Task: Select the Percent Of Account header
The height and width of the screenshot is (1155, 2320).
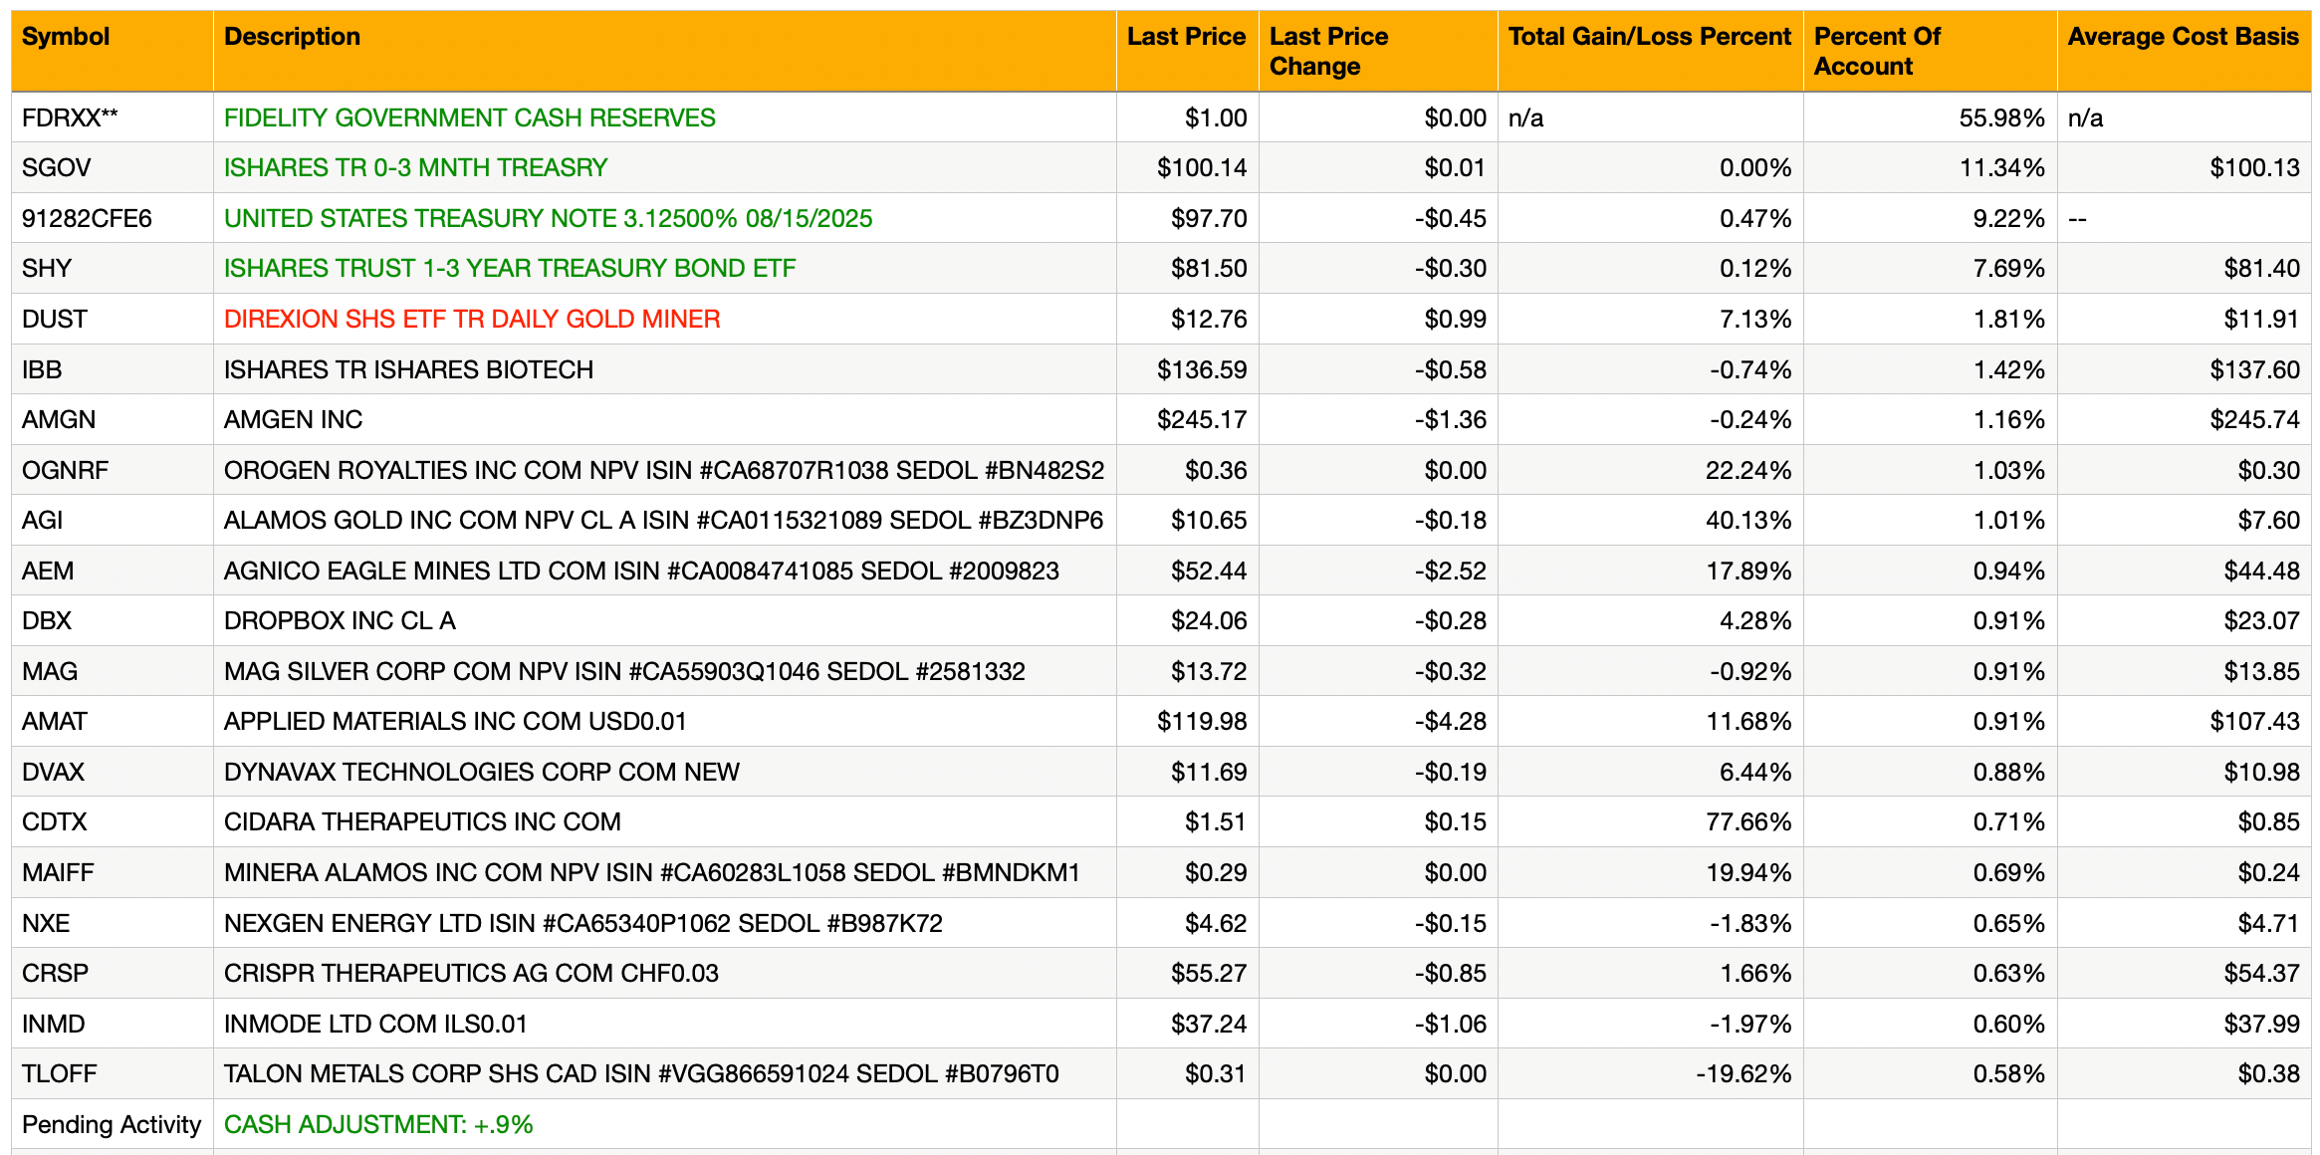Action: (1877, 52)
